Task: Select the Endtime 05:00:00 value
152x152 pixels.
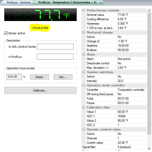Action: coord(132,50)
